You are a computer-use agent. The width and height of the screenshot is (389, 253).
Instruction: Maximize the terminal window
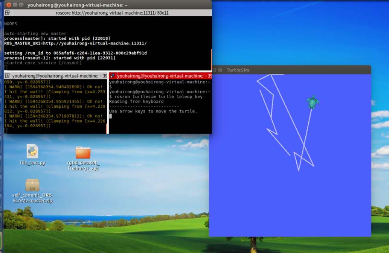pyautogui.click(x=21, y=5)
